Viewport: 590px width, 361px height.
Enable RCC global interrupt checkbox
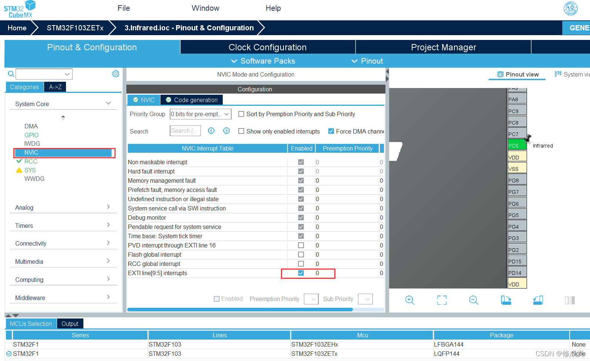point(301,264)
